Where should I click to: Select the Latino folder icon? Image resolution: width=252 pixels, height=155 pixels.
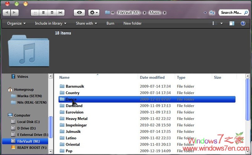coord(62,138)
